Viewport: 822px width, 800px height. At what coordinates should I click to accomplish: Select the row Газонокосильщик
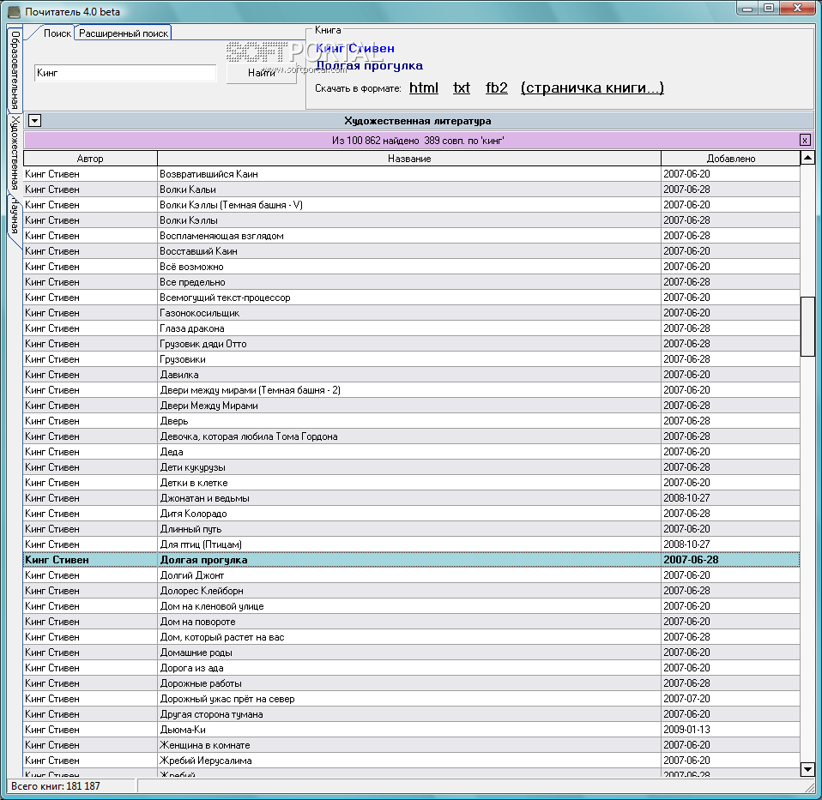coord(412,313)
